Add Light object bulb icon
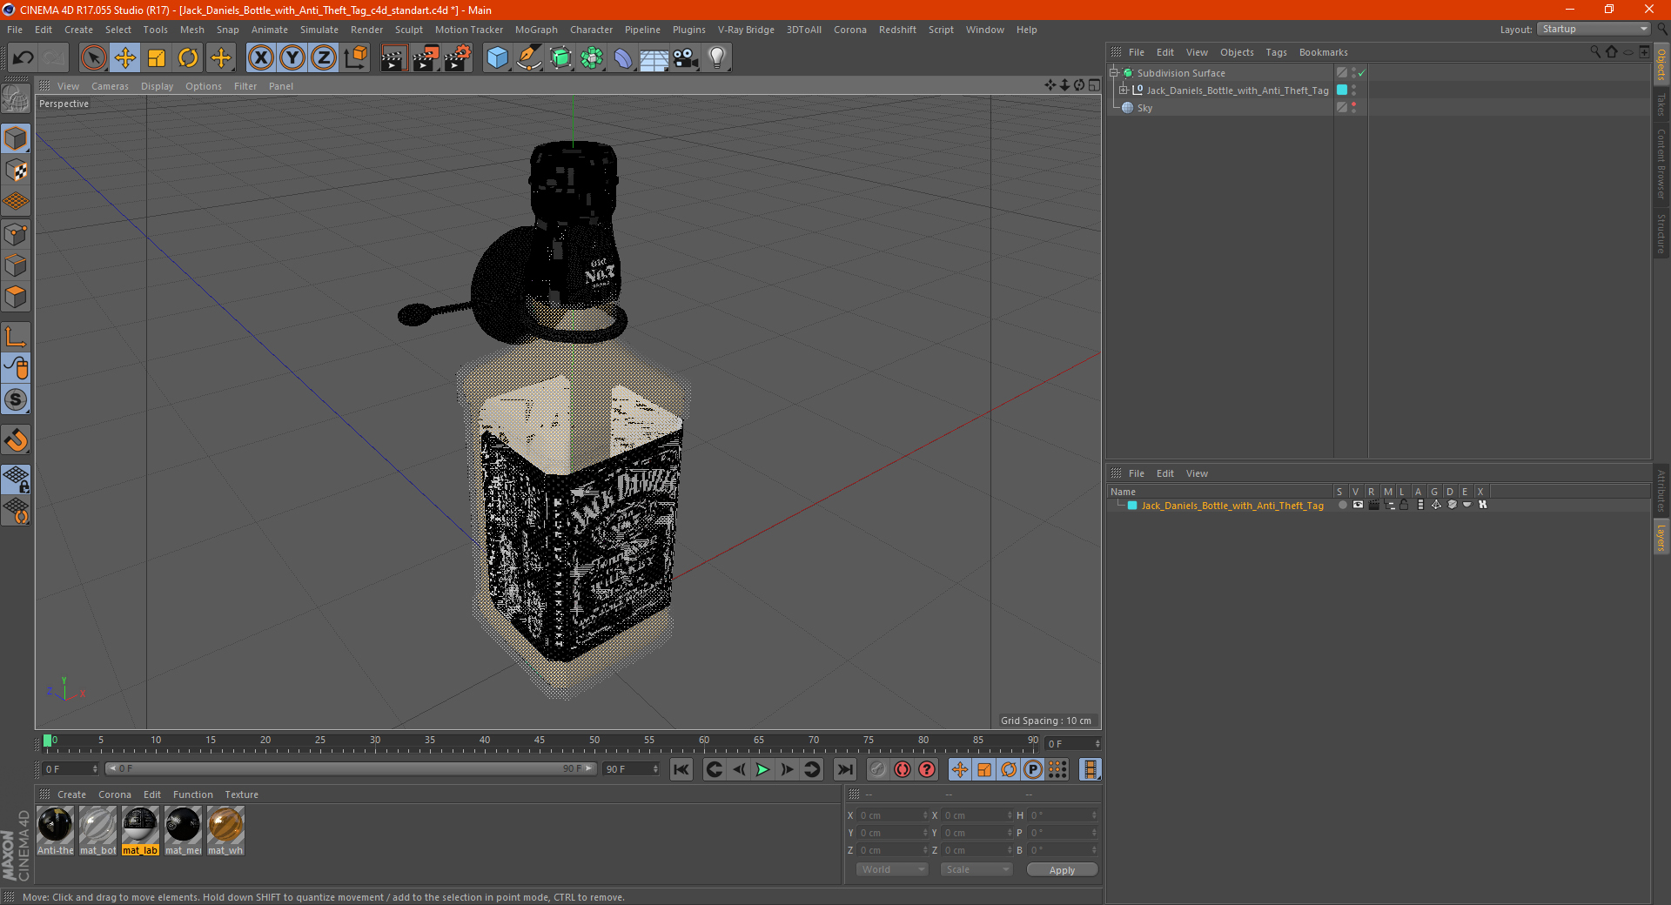Viewport: 1671px width, 905px height. point(717,58)
